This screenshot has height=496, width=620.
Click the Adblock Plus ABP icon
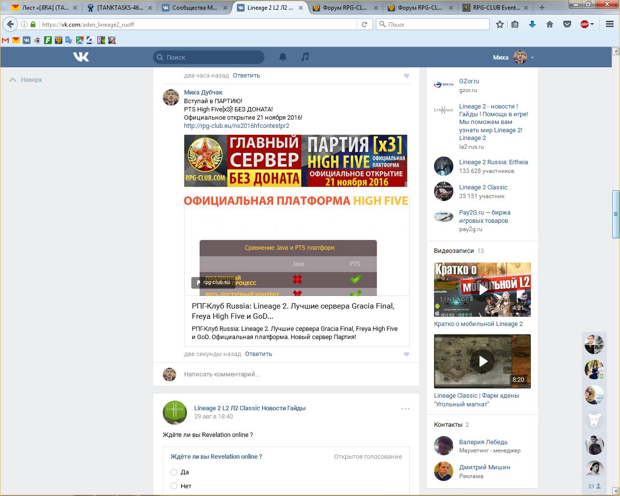584,24
